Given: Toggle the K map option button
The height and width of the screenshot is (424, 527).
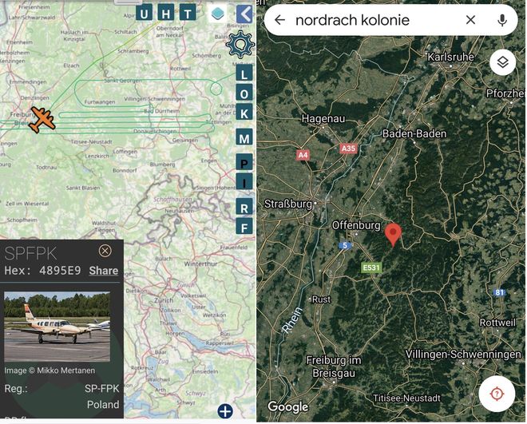Looking at the screenshot, I should [244, 113].
